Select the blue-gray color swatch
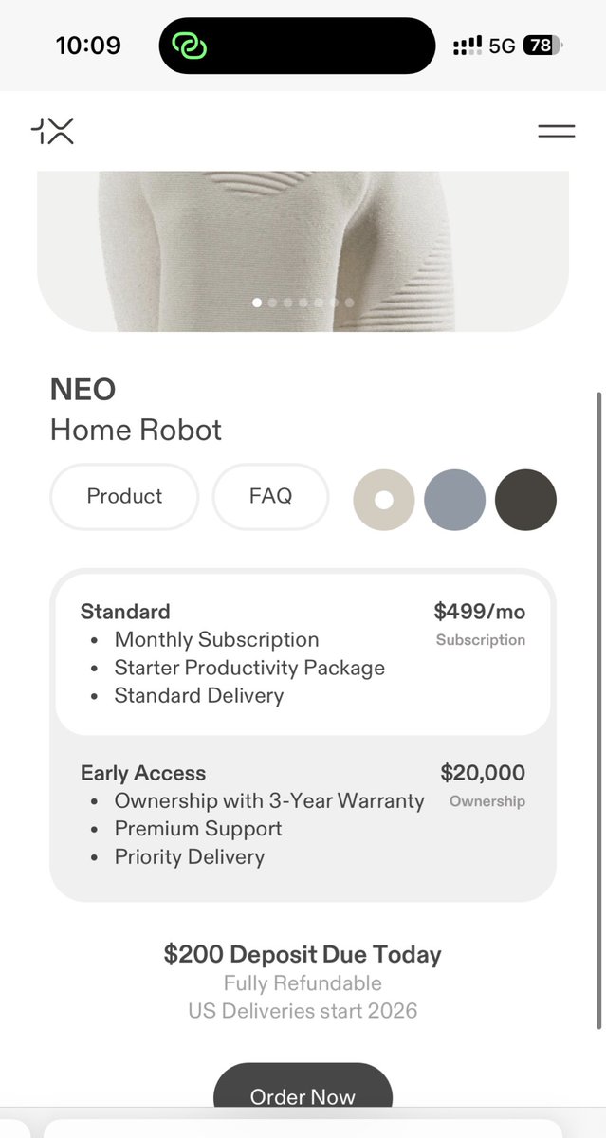 coord(455,500)
